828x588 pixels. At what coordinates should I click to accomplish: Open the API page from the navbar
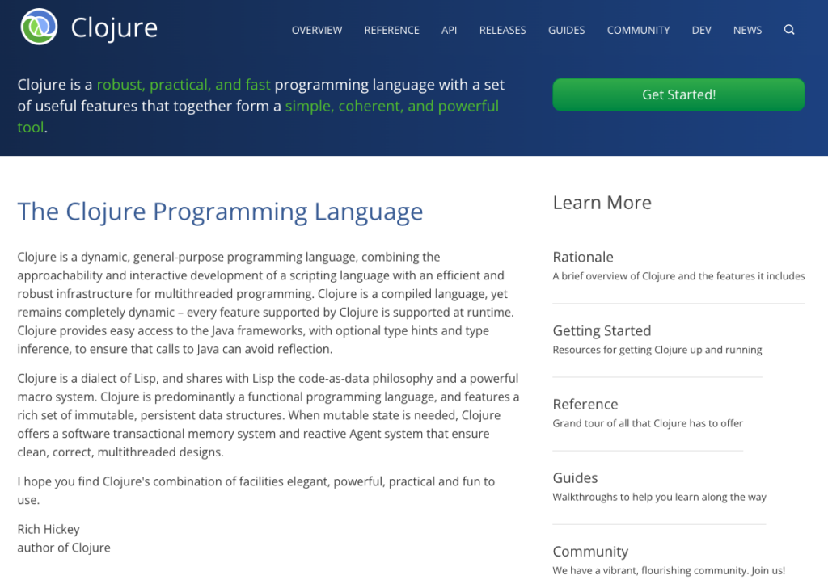[x=449, y=30]
